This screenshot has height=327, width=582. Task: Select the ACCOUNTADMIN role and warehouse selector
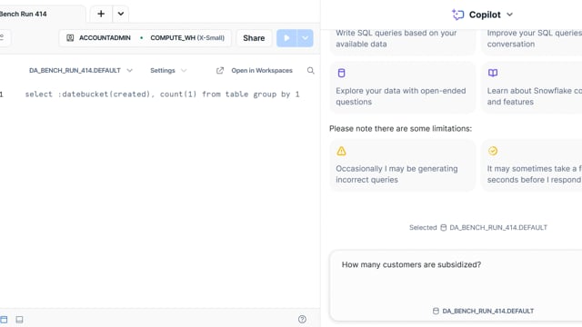(x=145, y=38)
